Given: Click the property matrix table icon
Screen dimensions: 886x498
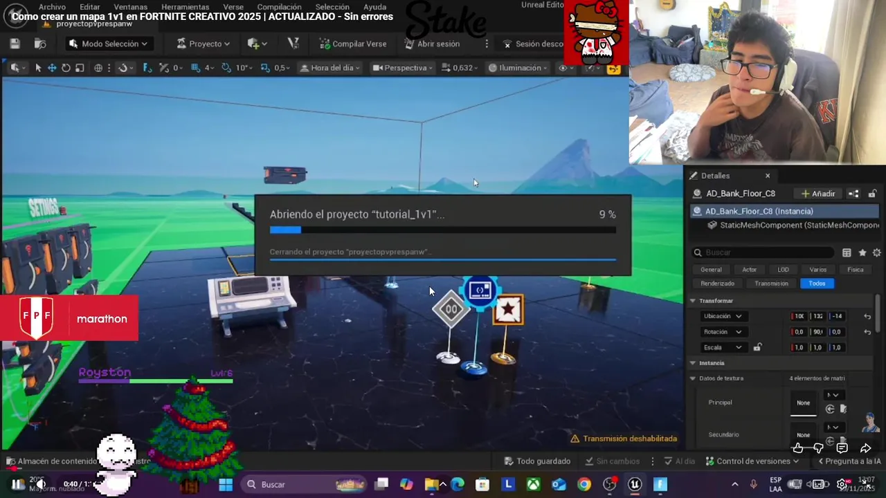Looking at the screenshot, I should click(847, 252).
